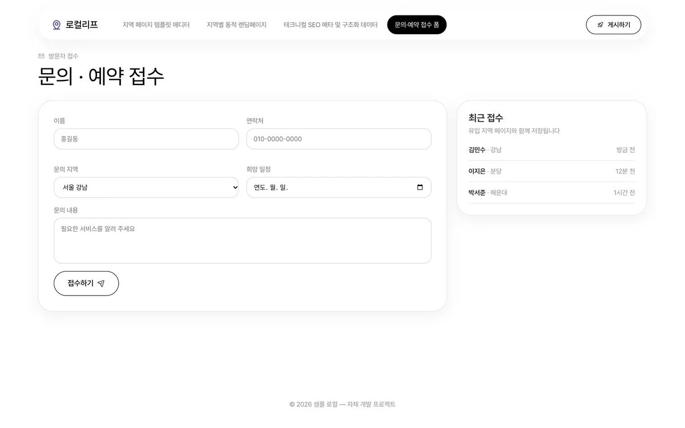Click the 12분 전 timestamp
This screenshot has height=428, width=685.
625,171
